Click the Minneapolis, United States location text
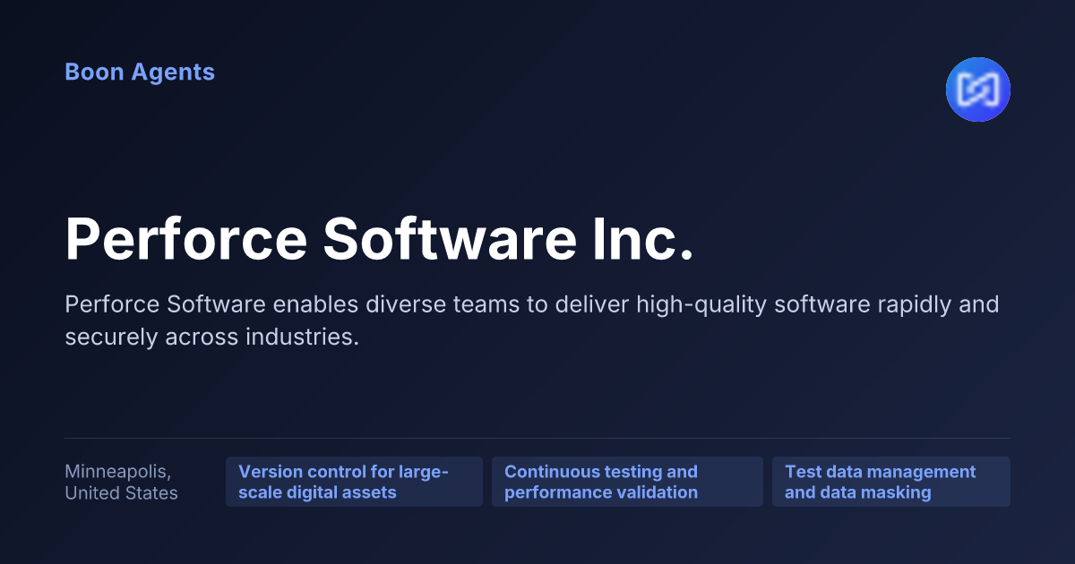This screenshot has height=564, width=1075. (121, 483)
